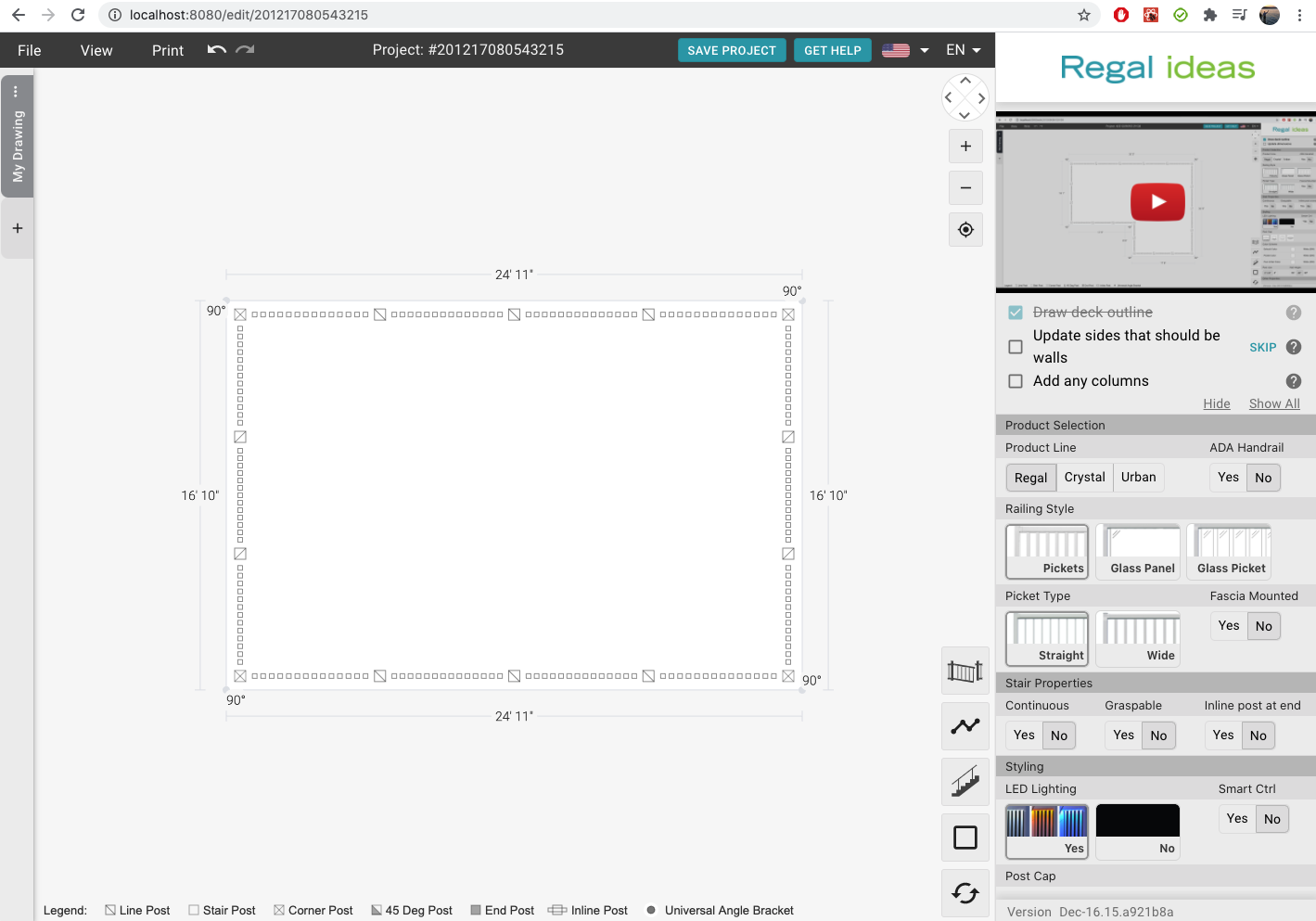1316x921 pixels.
Task: Set Inline post at end to No
Action: 1258,736
